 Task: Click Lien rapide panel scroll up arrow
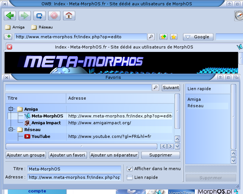(234, 153)
